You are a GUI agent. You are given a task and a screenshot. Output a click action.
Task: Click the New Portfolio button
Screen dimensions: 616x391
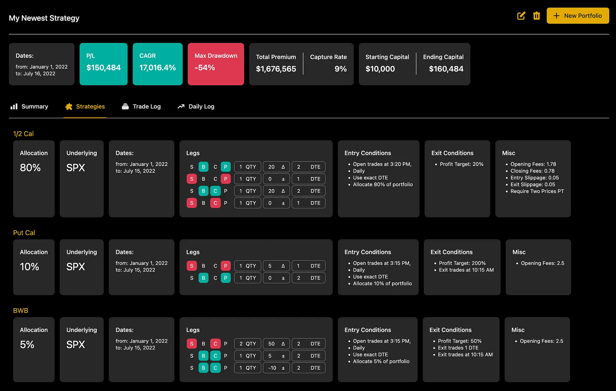[x=577, y=16]
